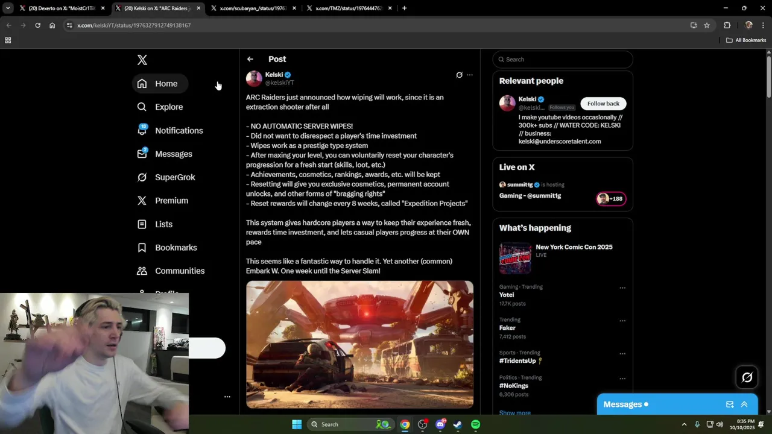The height and width of the screenshot is (434, 772).
Task: Click Show more under What's happening
Action: click(x=515, y=413)
